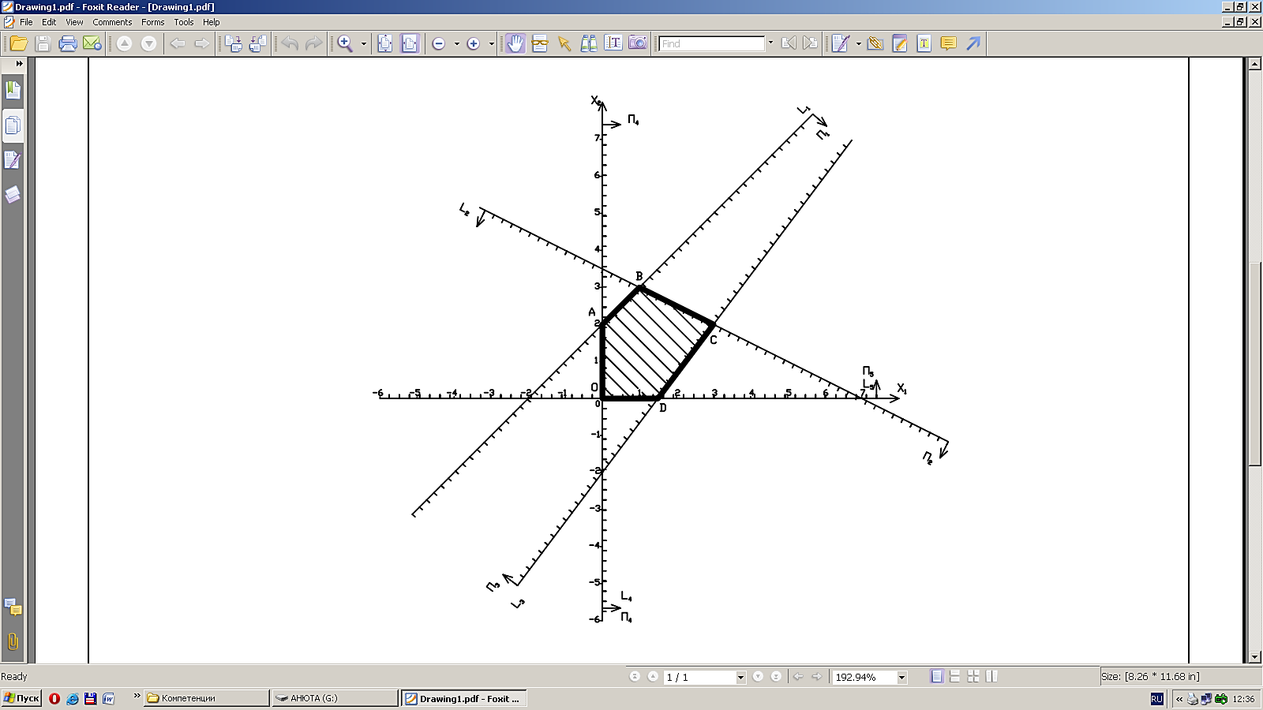Open the attachments paperclip panel in the sidebar

pos(13,641)
